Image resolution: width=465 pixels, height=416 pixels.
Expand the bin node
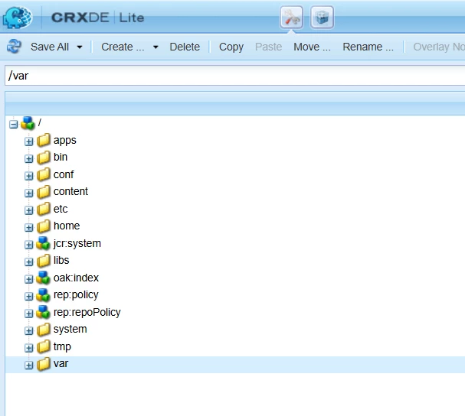pos(29,159)
